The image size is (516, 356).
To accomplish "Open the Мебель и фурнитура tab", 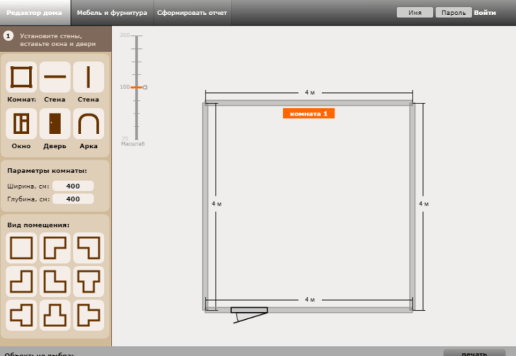I will coord(112,13).
